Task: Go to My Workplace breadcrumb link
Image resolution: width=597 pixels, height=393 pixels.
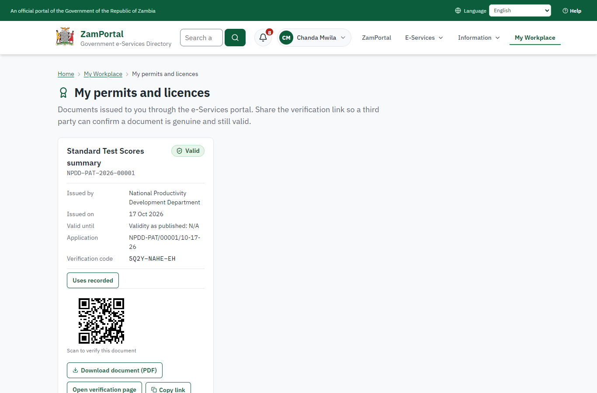Action: coord(103,74)
